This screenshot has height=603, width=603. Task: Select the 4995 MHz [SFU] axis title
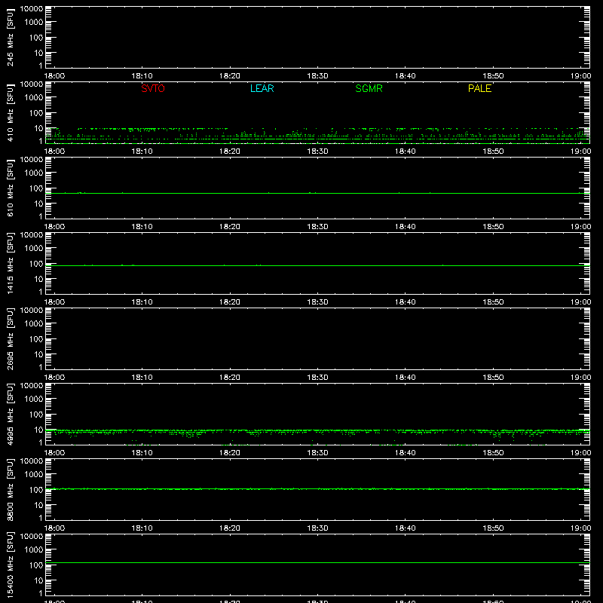tap(10, 415)
